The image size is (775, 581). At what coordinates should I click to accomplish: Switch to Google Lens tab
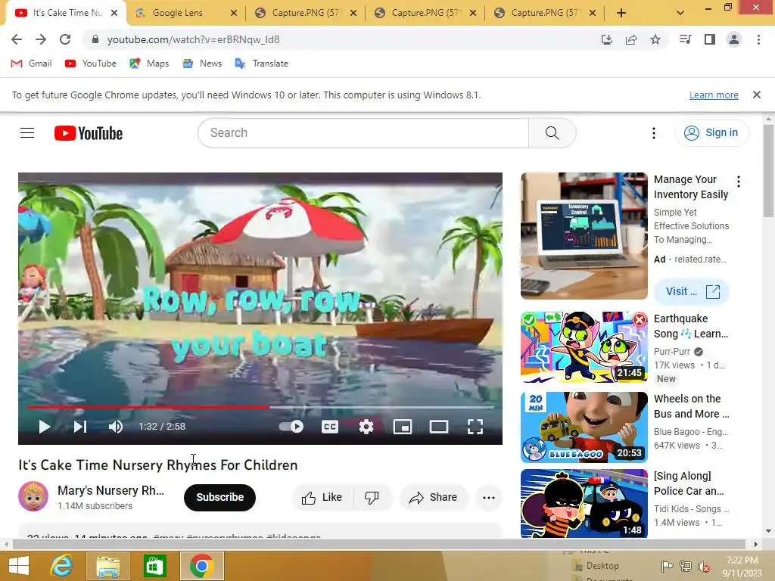pyautogui.click(x=177, y=13)
